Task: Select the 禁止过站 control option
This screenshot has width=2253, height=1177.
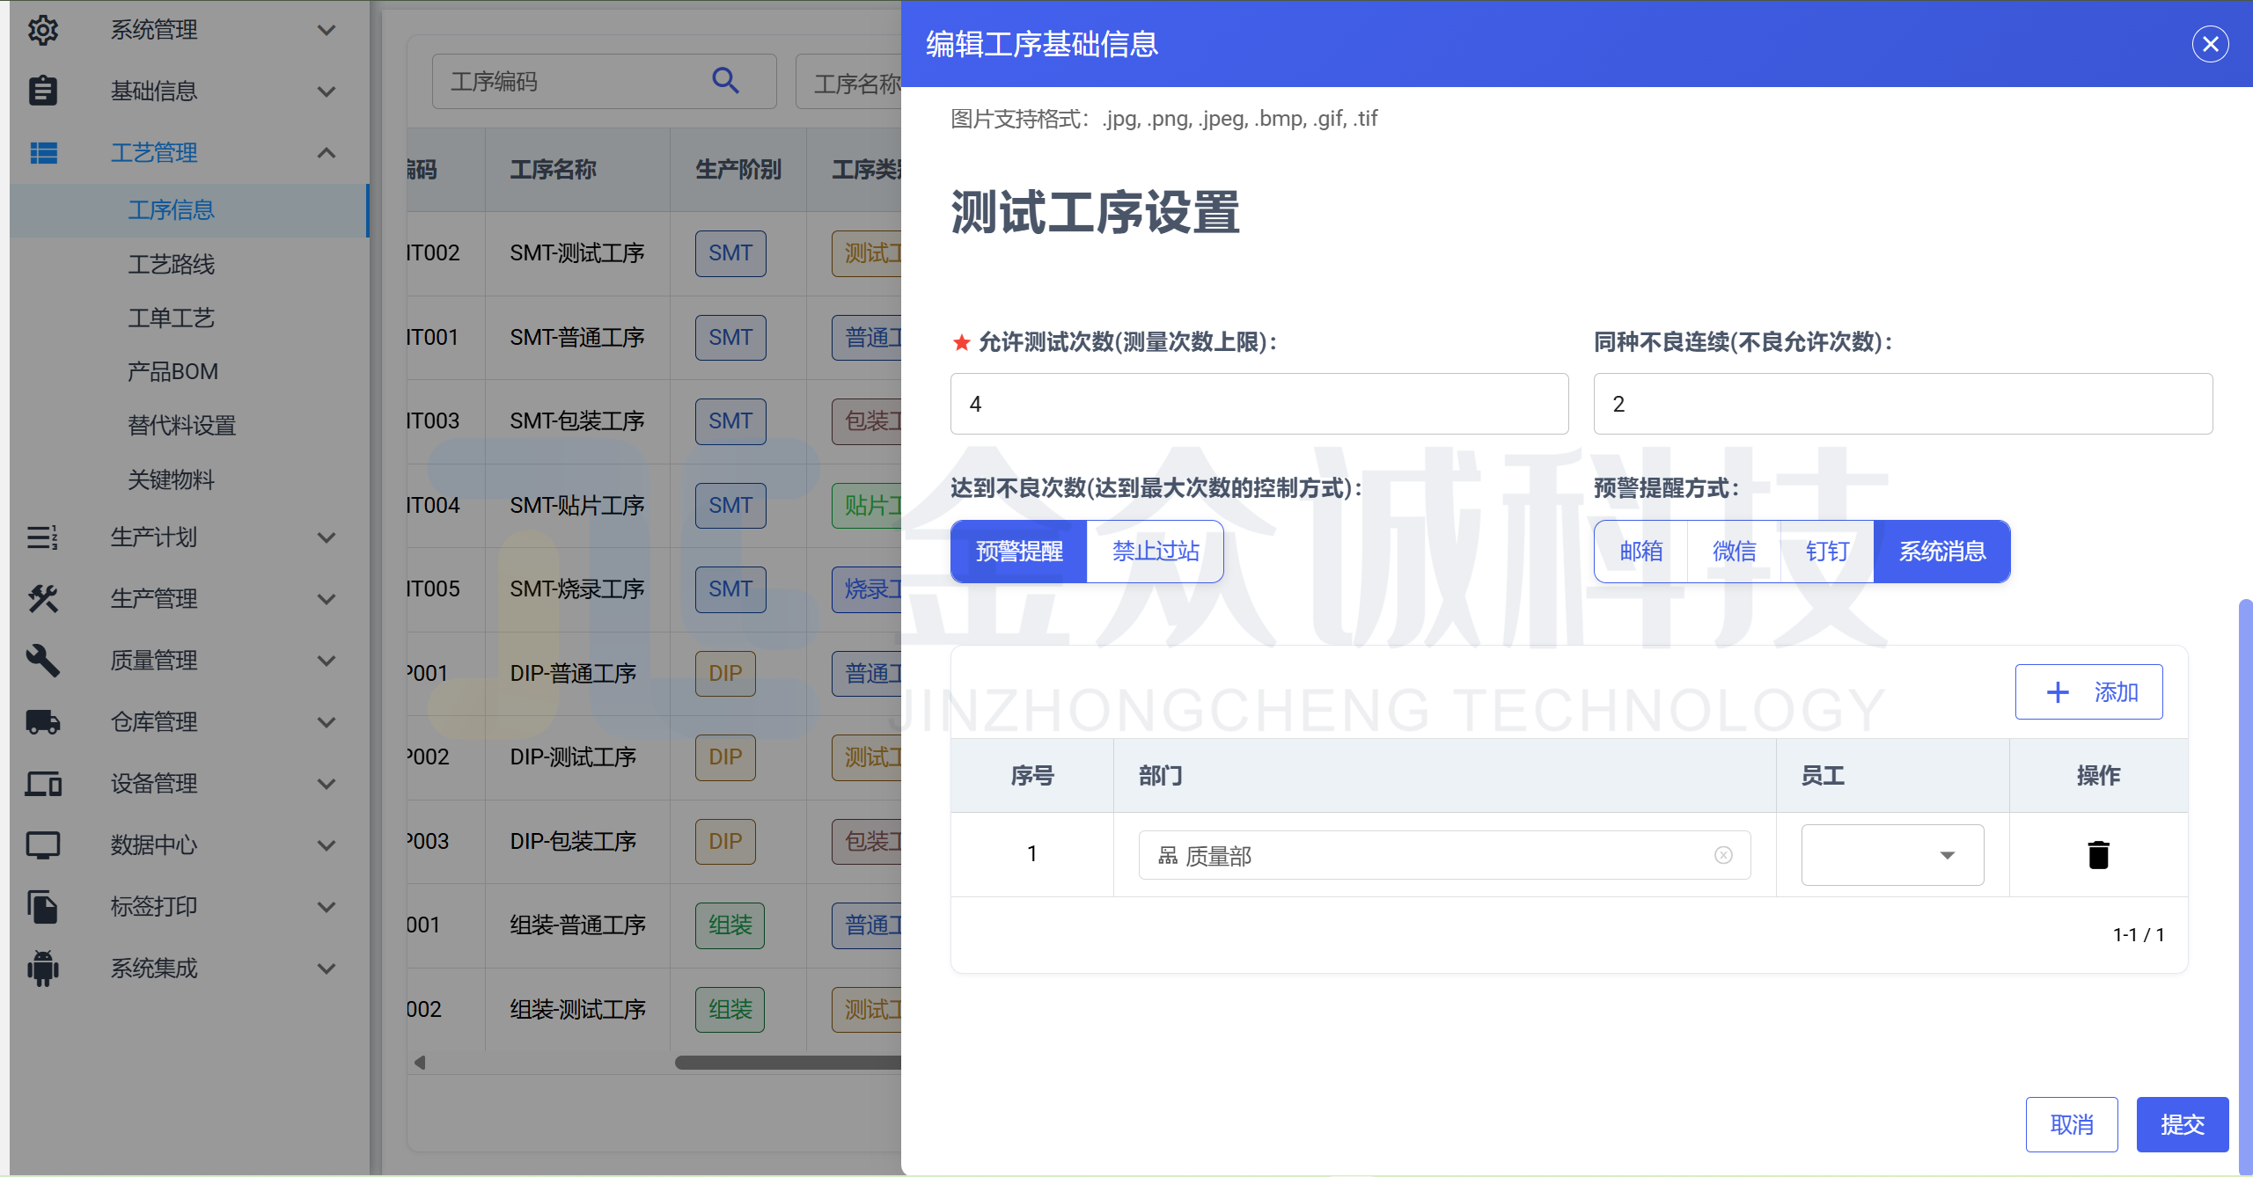Action: (x=1155, y=552)
